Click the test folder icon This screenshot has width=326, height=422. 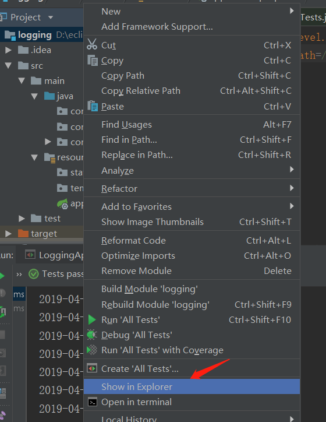click(36, 218)
